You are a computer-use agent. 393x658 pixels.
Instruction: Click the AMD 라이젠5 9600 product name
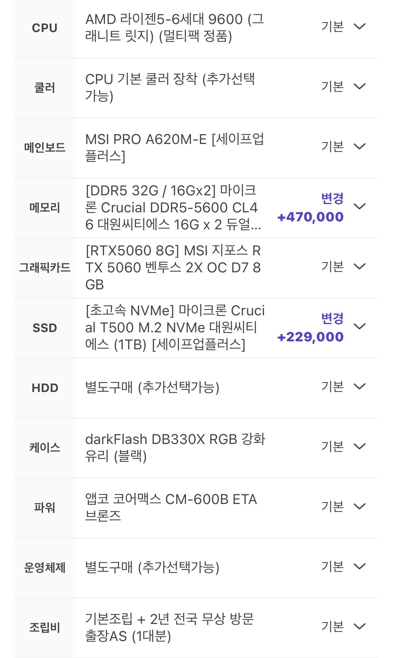pos(175,28)
